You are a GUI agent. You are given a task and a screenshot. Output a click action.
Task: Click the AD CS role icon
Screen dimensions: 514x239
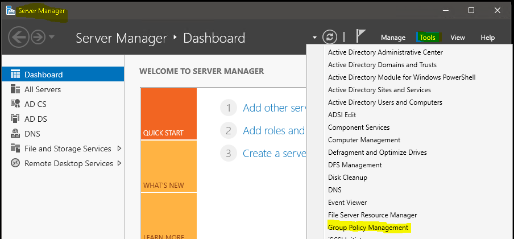click(x=15, y=104)
